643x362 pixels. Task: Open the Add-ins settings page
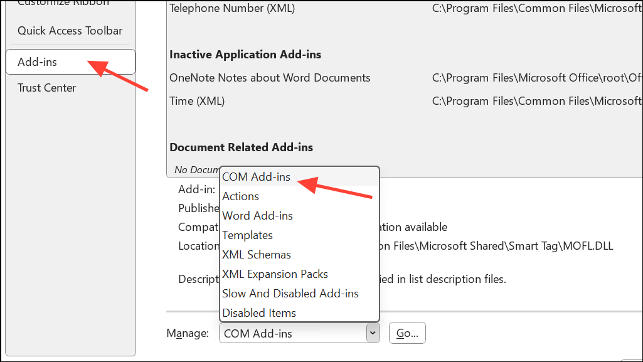(36, 61)
